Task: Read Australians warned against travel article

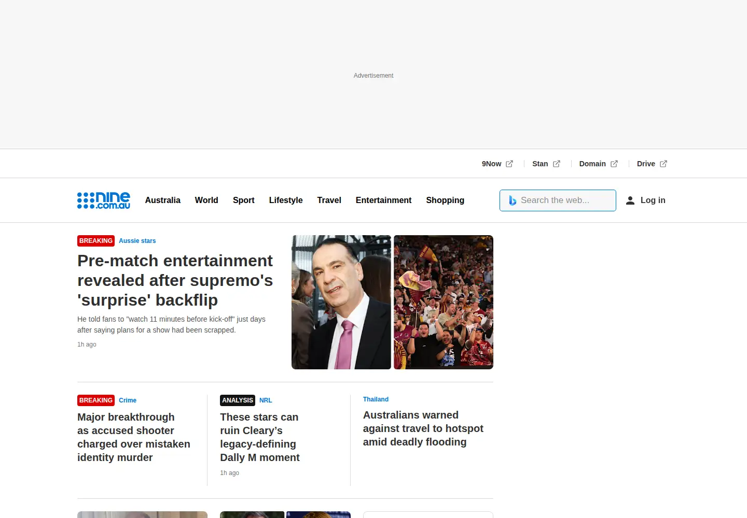Action: [423, 428]
